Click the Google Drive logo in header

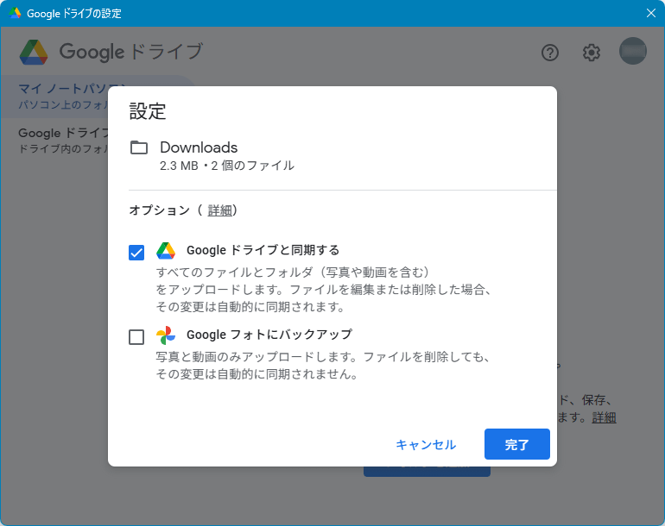(x=34, y=52)
